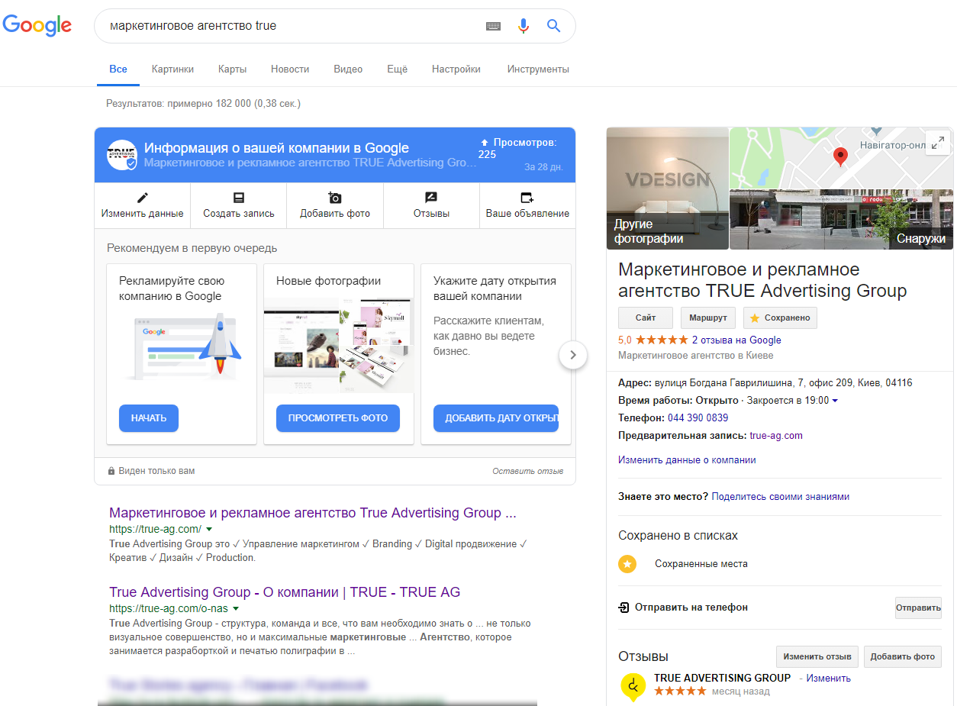
Task: Open the Настройки menu
Action: coord(456,69)
